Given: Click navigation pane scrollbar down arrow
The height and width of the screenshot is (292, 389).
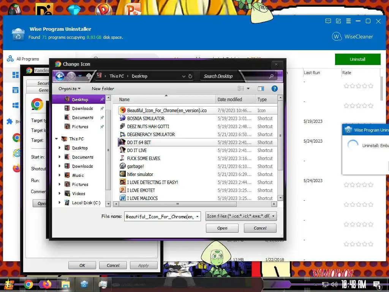Looking at the screenshot, I should point(108,204).
